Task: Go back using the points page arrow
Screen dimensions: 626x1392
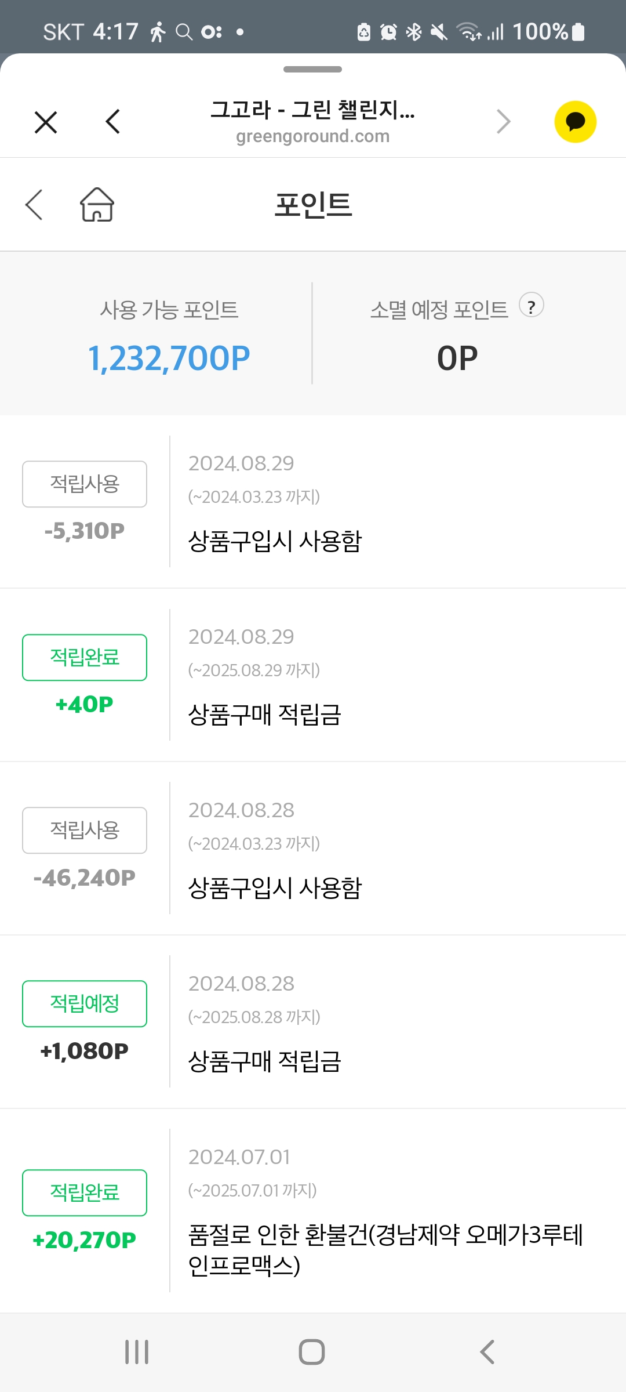Action: [34, 205]
